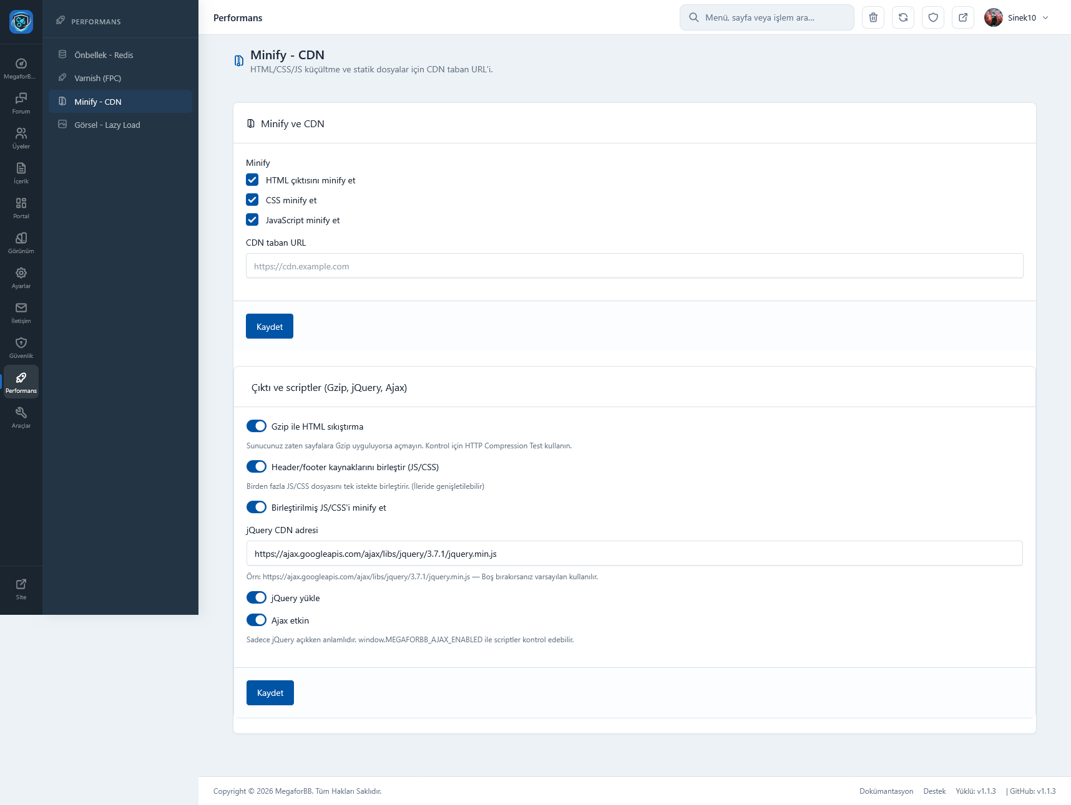Viewport: 1071px width, 805px height.
Task: Uncheck JavaScript minify et checkbox
Action: (x=252, y=220)
